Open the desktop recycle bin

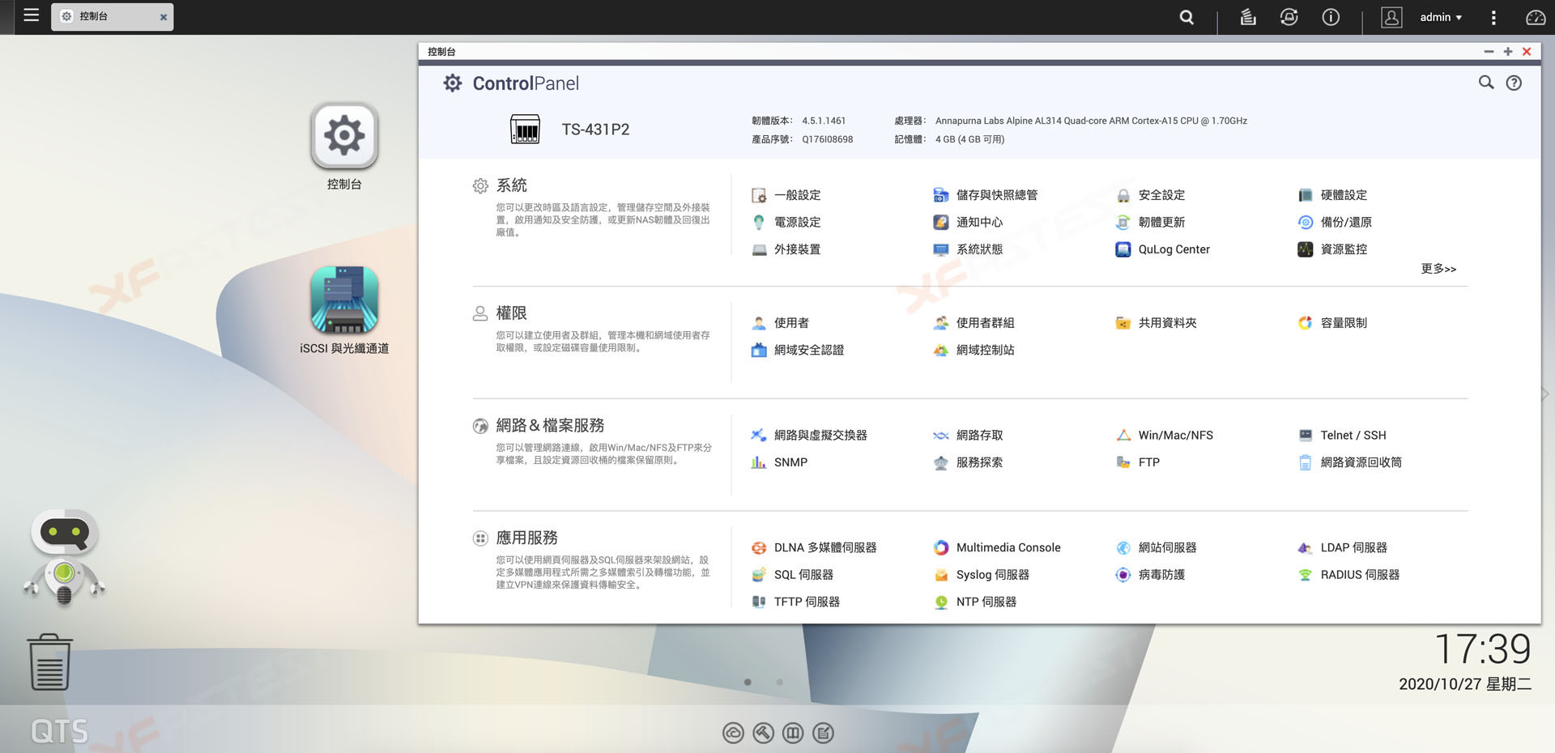click(49, 662)
